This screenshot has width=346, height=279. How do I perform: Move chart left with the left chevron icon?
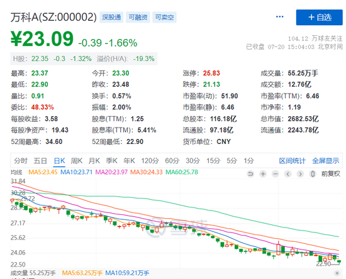click(287, 174)
